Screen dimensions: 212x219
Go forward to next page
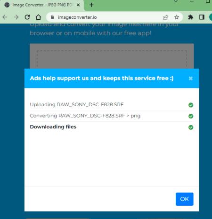coord(16,17)
